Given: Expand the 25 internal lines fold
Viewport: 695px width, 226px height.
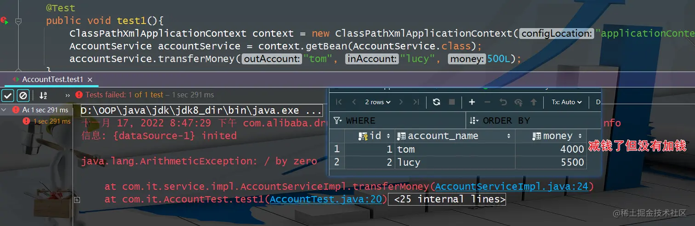Looking at the screenshot, I should click(447, 199).
